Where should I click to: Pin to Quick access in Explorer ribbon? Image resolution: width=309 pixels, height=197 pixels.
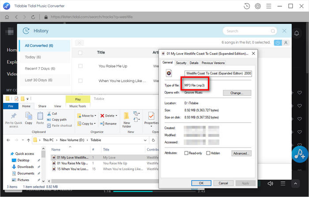(x=14, y=120)
